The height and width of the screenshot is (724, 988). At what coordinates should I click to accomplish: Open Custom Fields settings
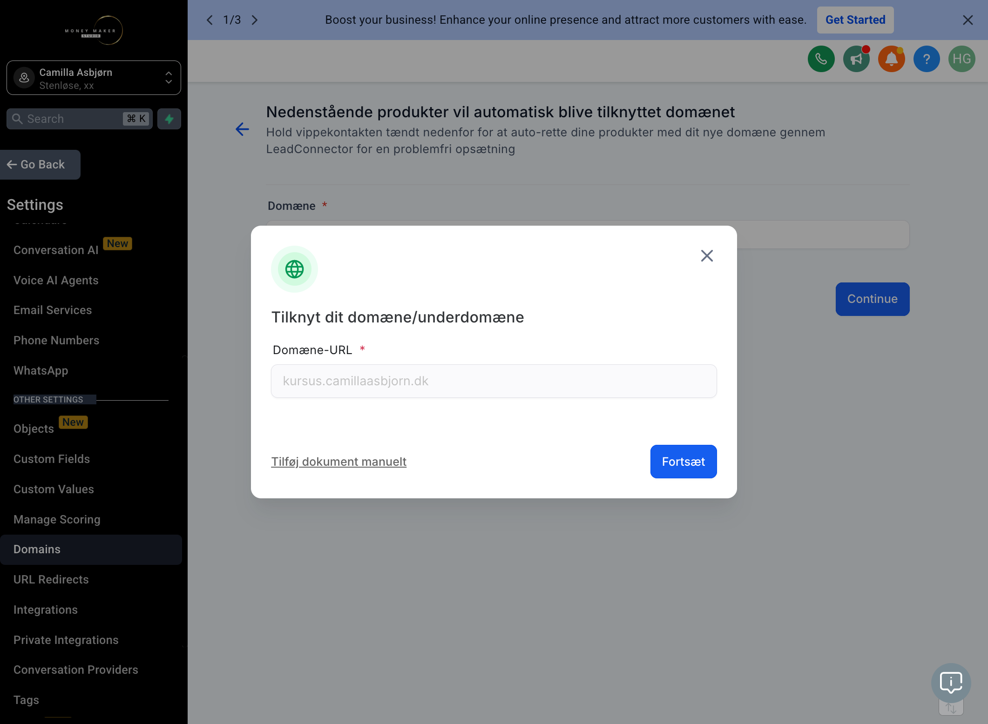tap(52, 459)
